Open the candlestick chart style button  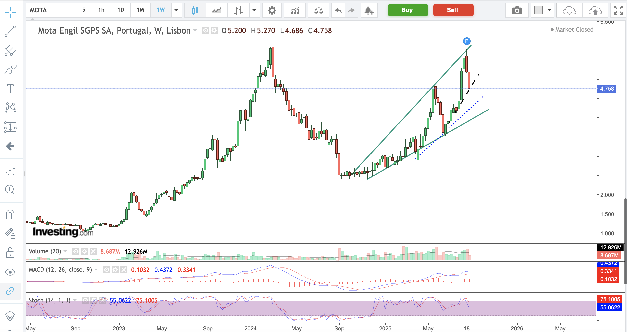pos(195,10)
